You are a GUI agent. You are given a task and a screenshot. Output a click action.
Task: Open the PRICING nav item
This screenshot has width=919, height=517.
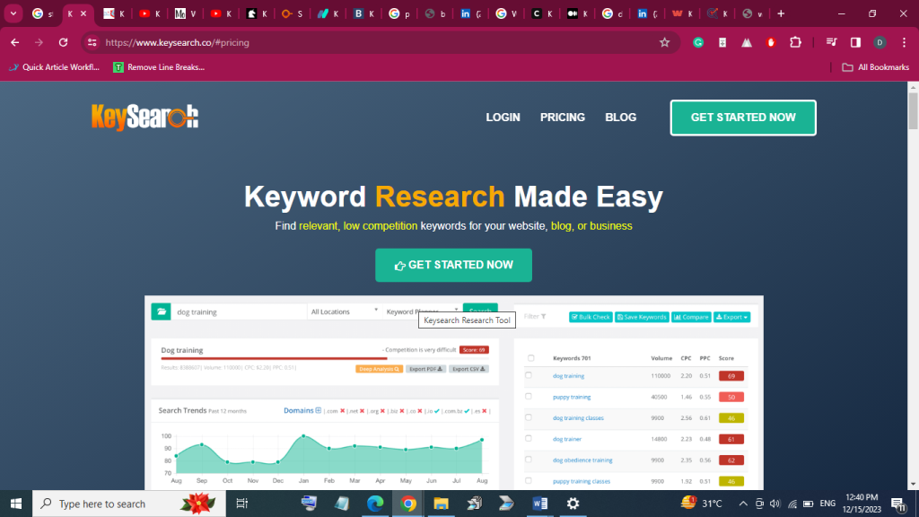[563, 118]
